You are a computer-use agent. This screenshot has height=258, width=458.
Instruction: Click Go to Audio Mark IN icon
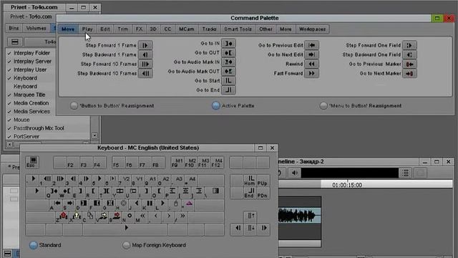(x=228, y=62)
